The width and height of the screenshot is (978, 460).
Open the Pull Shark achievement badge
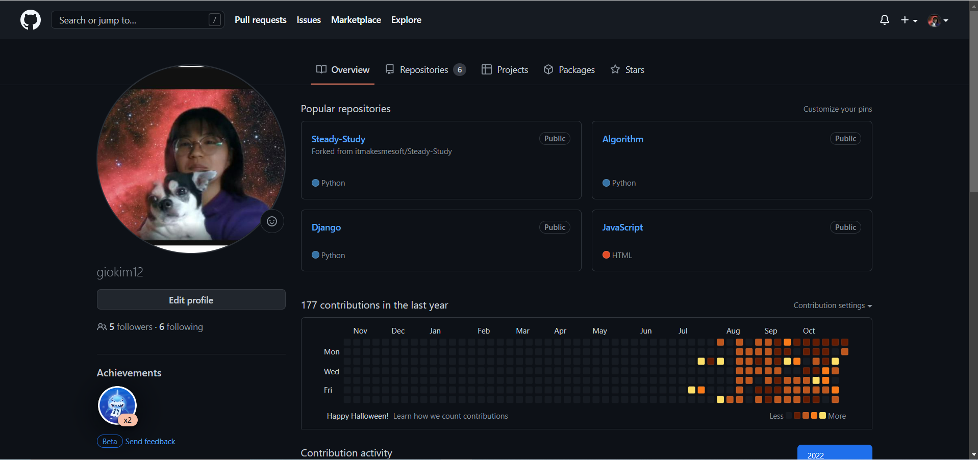117,405
